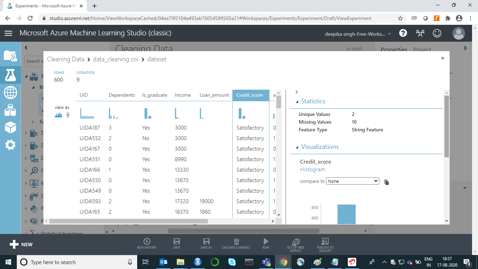This screenshot has height=269, width=478.
Task: Click the statistics panel vertical scrollbar
Action: (x=447, y=126)
